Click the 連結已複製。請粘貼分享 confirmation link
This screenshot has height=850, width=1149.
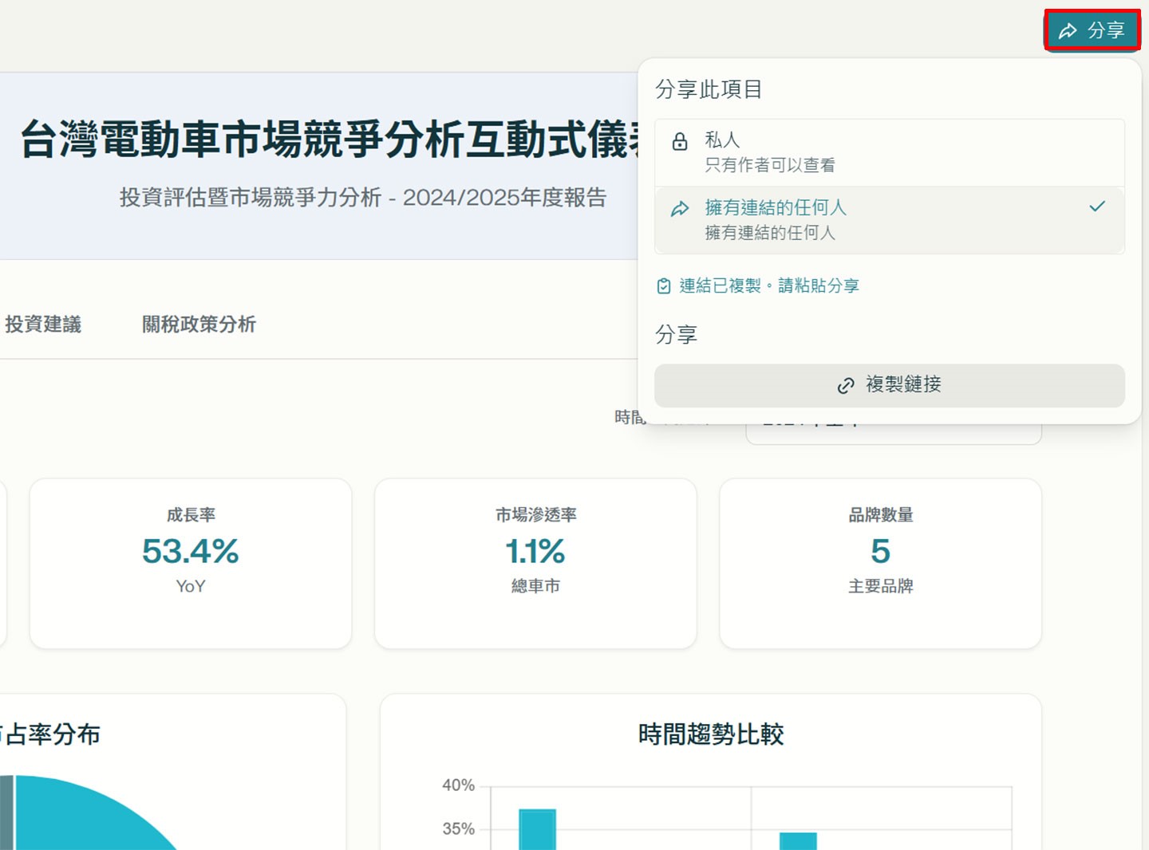[x=769, y=285]
